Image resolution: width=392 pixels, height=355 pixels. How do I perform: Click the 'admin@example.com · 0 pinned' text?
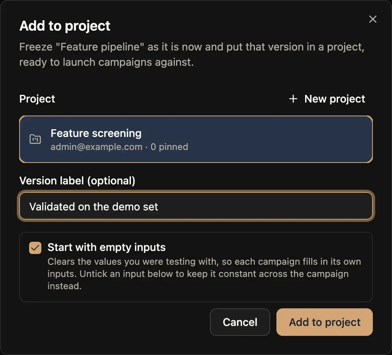(x=119, y=147)
